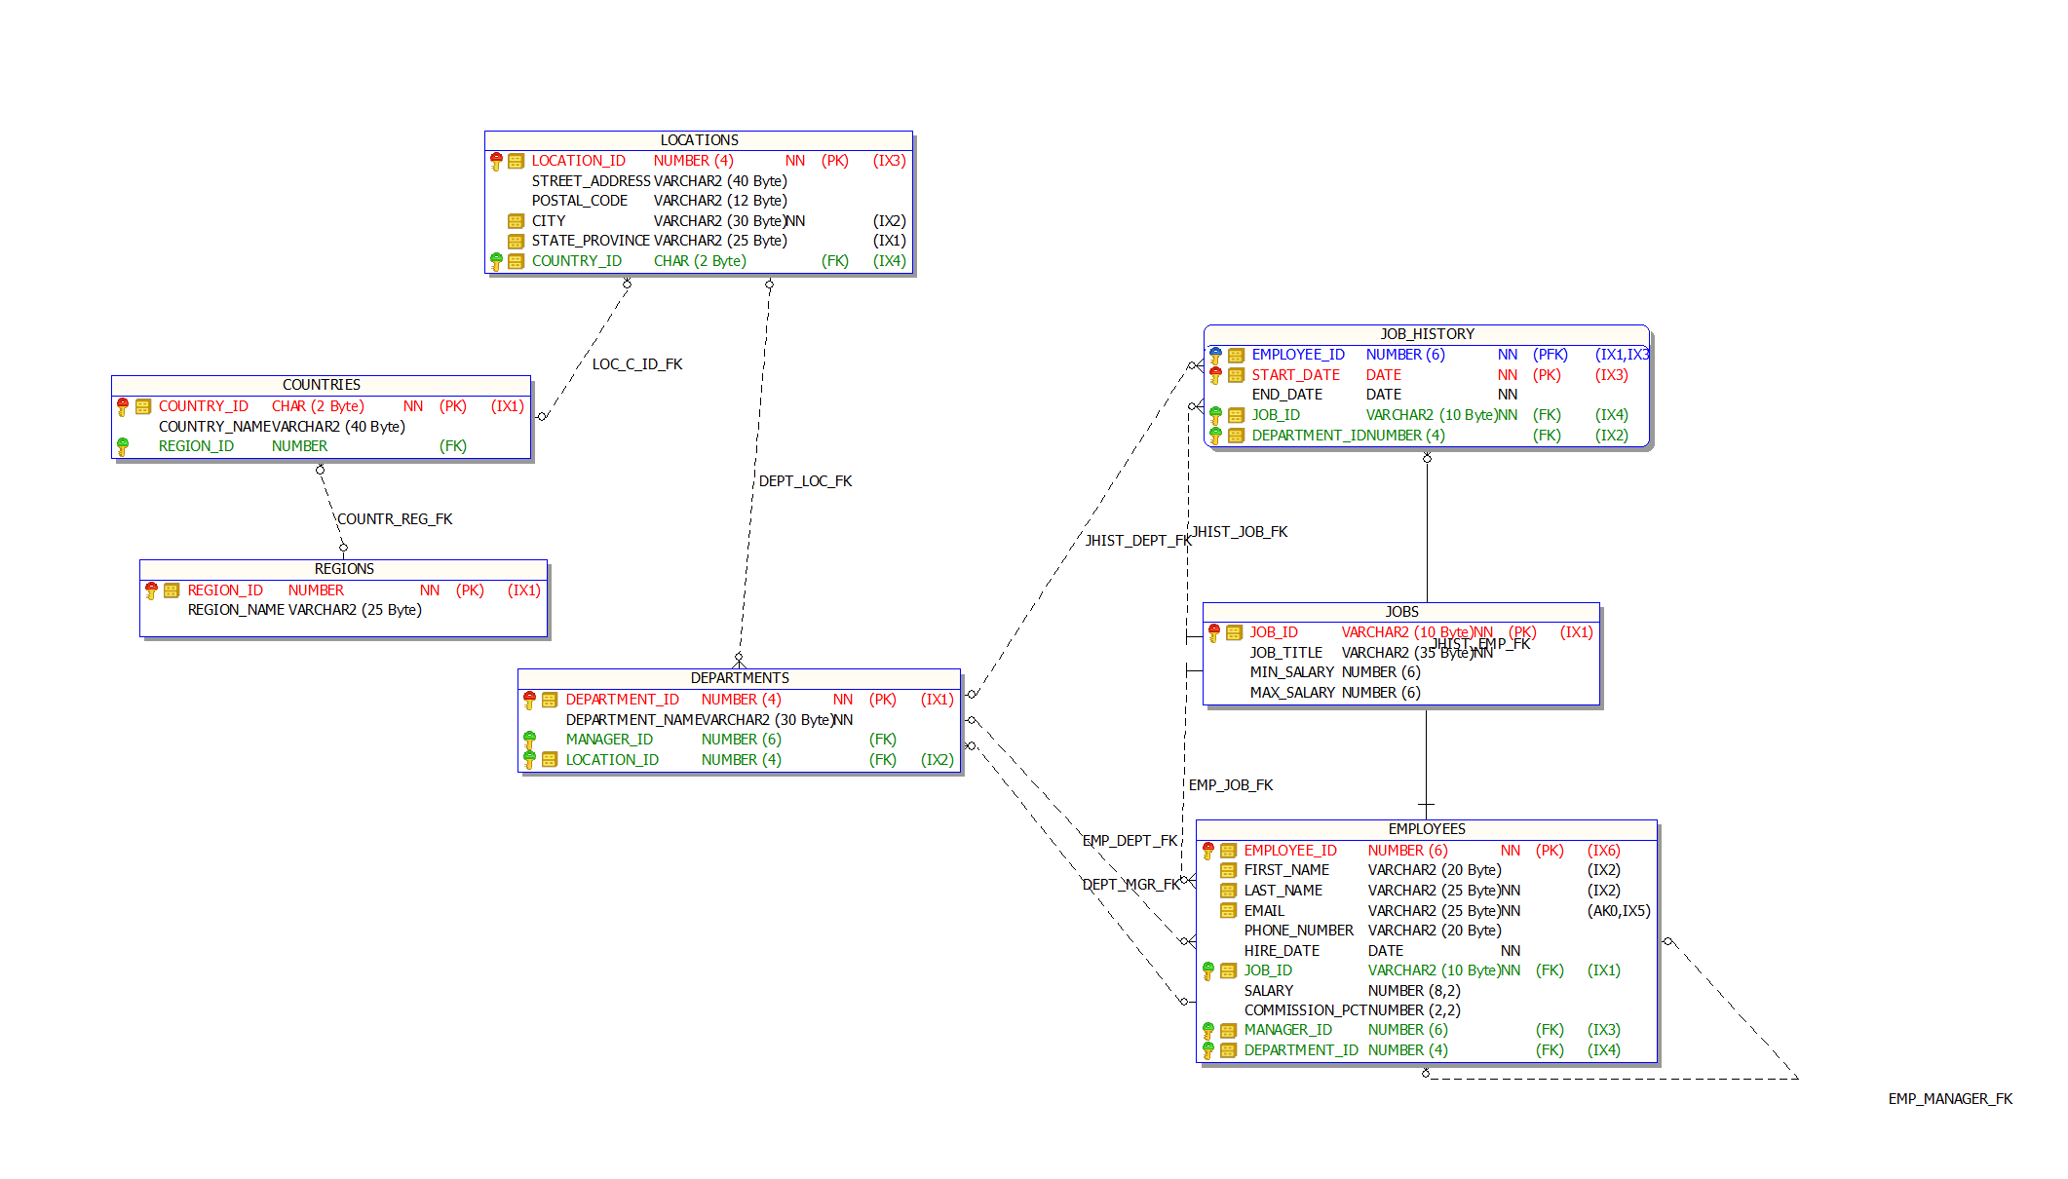Click the SALARY column in EMPLOYEES table
The width and height of the screenshot is (2068, 1179).
(1268, 991)
